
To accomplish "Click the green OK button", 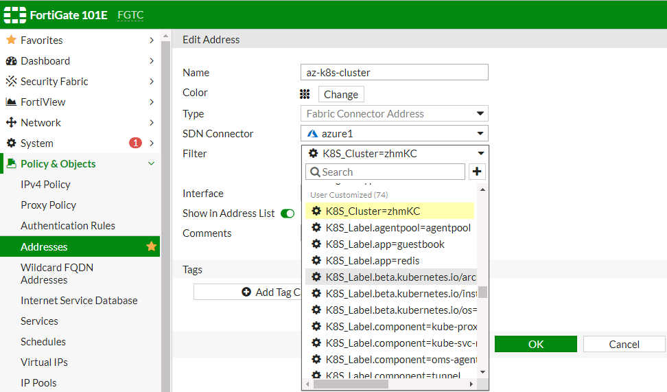I will (536, 344).
